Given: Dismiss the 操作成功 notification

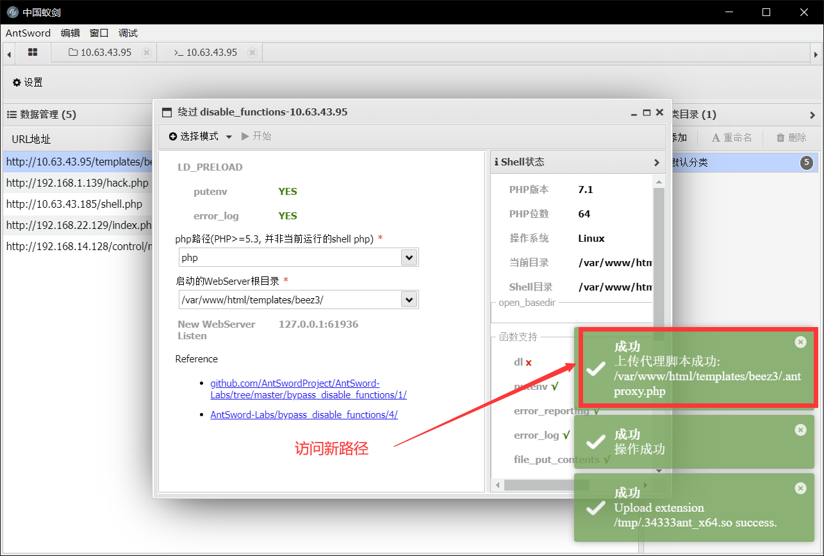Looking at the screenshot, I should [800, 430].
